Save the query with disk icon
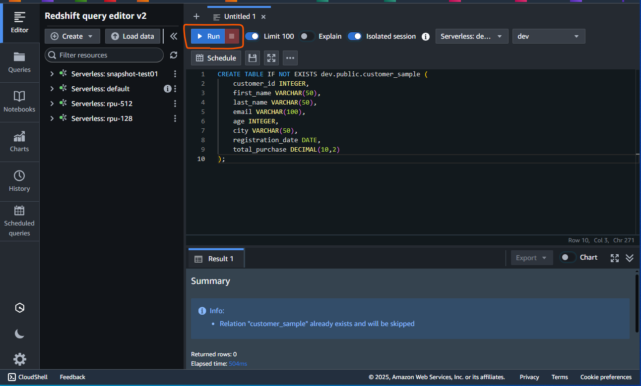 [253, 58]
